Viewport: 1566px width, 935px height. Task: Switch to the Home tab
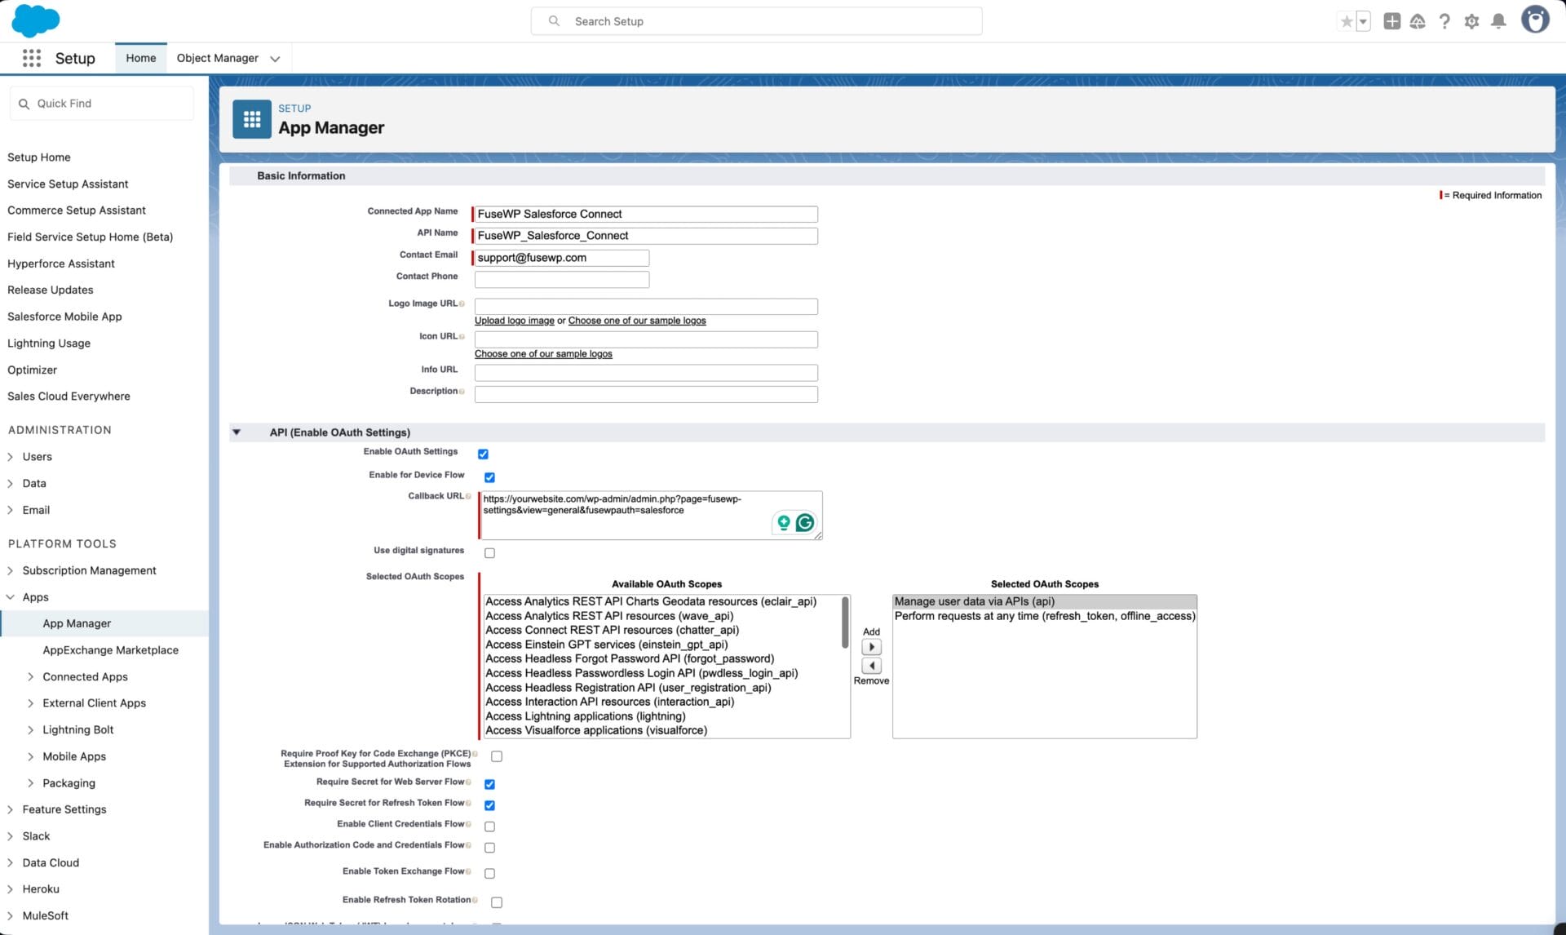coord(140,58)
